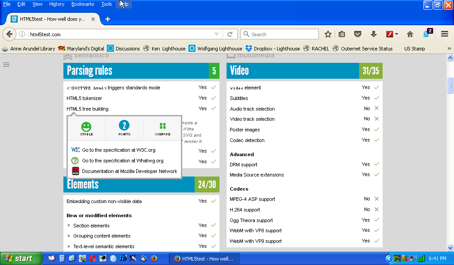Open Documentation at Mozilla Developer Network

point(129,171)
